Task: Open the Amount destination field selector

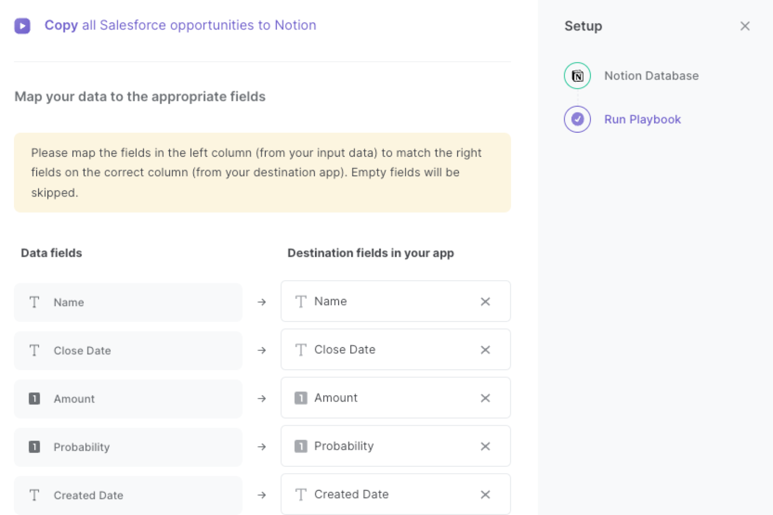Action: [x=396, y=398]
